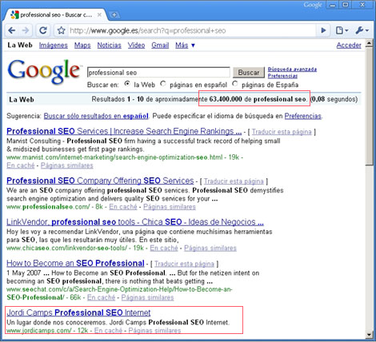Click the search box containing professional seo
The height and width of the screenshot is (342, 376).
[158, 73]
